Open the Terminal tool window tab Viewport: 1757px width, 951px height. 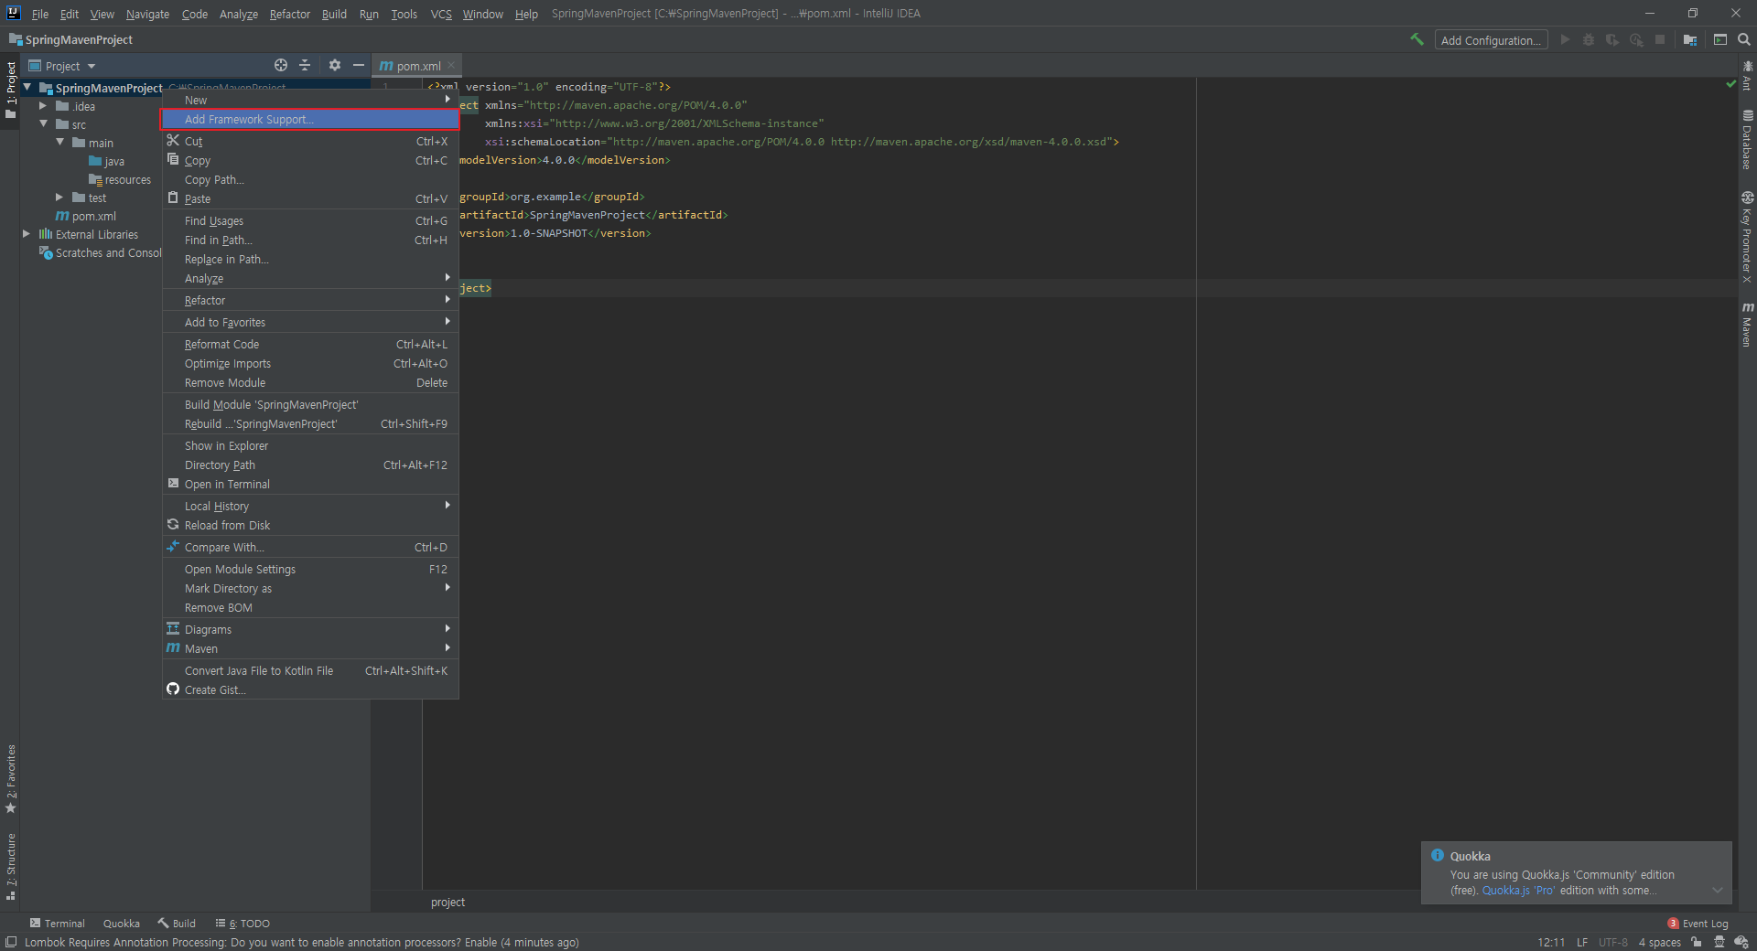coord(57,924)
